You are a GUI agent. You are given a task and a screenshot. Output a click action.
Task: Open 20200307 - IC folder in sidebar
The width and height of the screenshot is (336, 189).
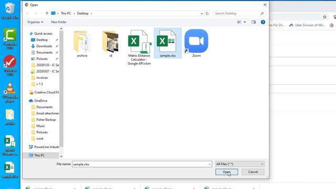click(45, 71)
